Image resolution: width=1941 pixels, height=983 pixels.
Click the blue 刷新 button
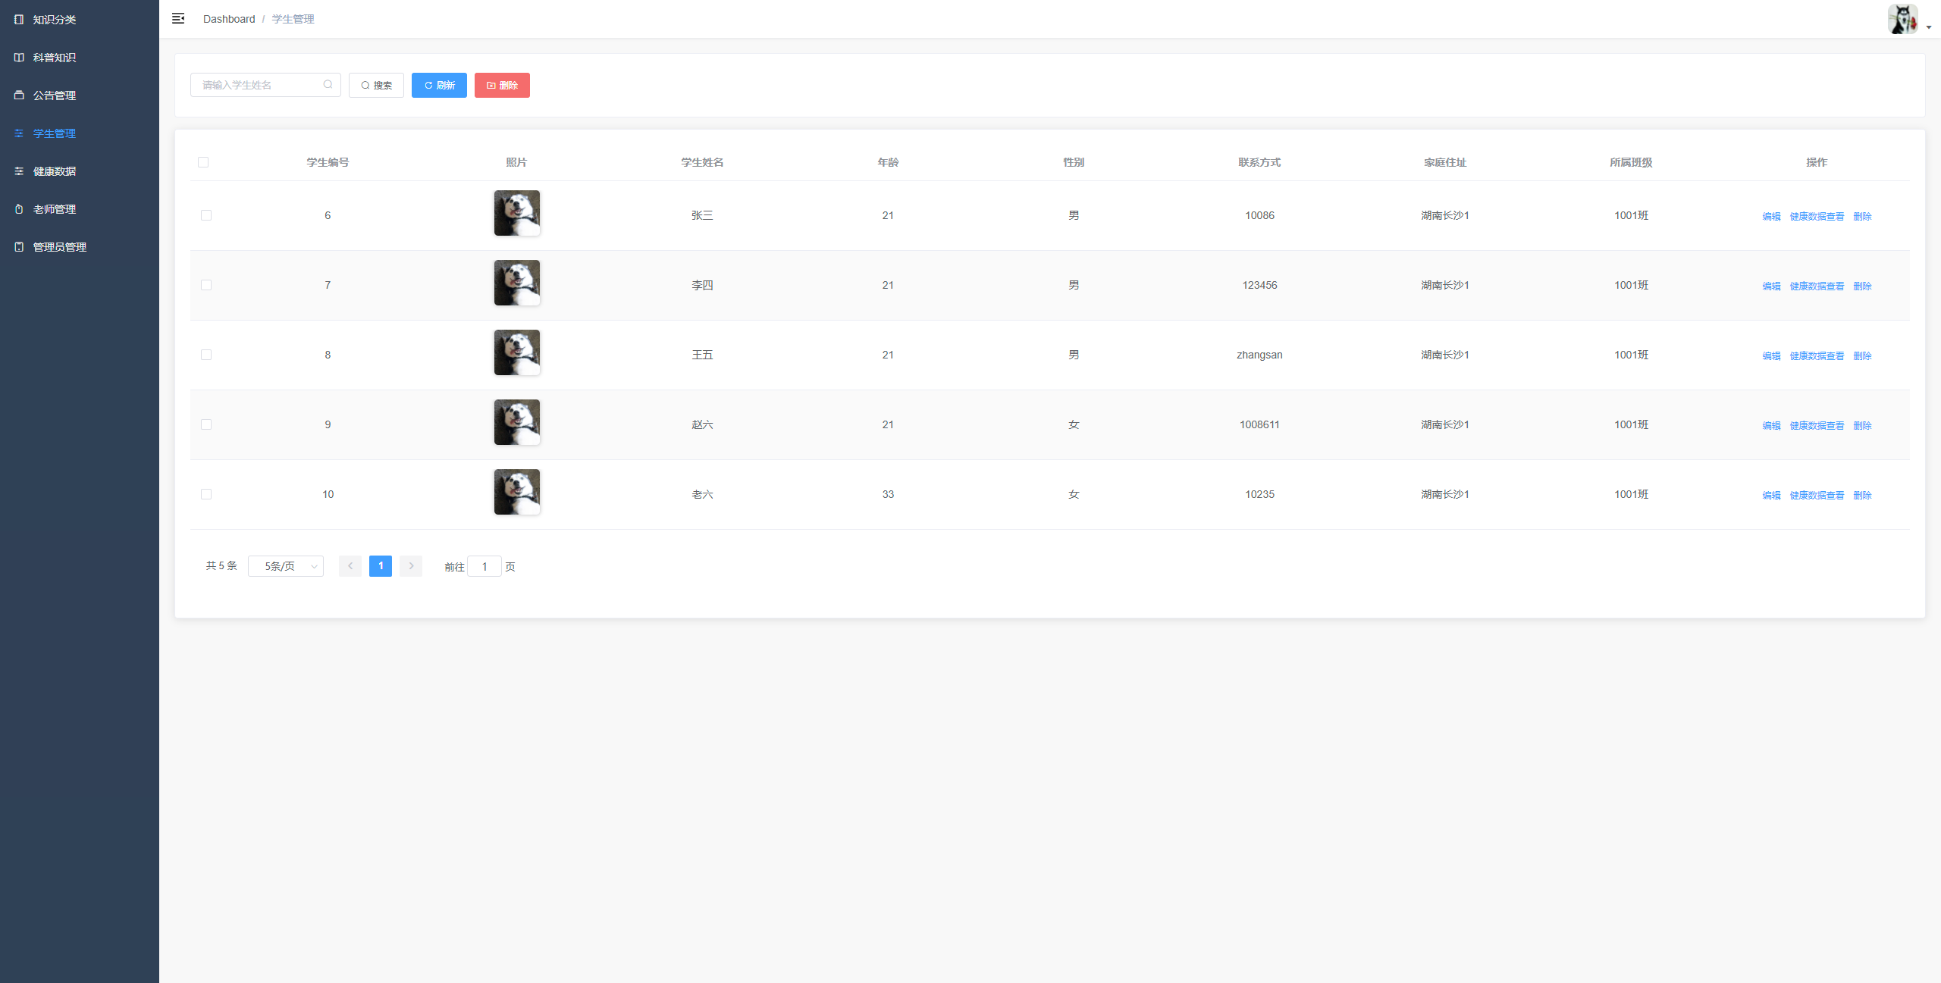[x=439, y=85]
